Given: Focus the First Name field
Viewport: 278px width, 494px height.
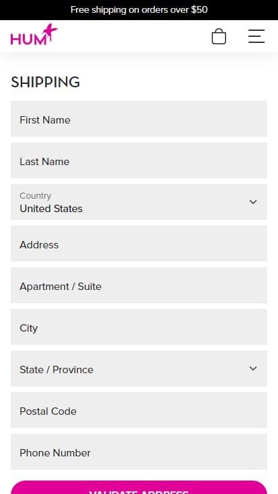Looking at the screenshot, I should tap(139, 119).
